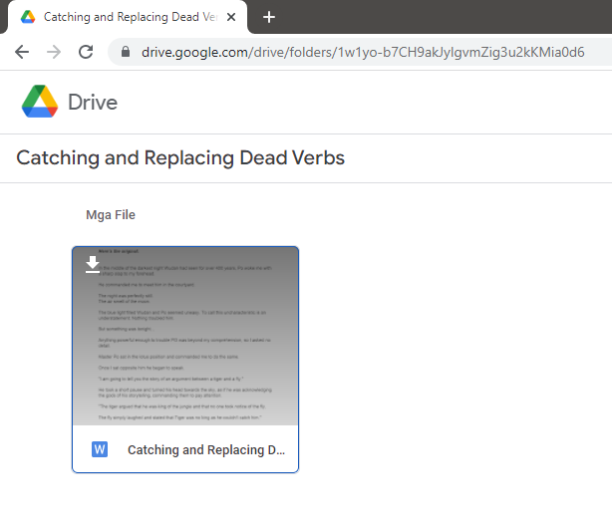Close the Catching and Replacing Dead Verbs tab
612x532 pixels.
(x=231, y=17)
